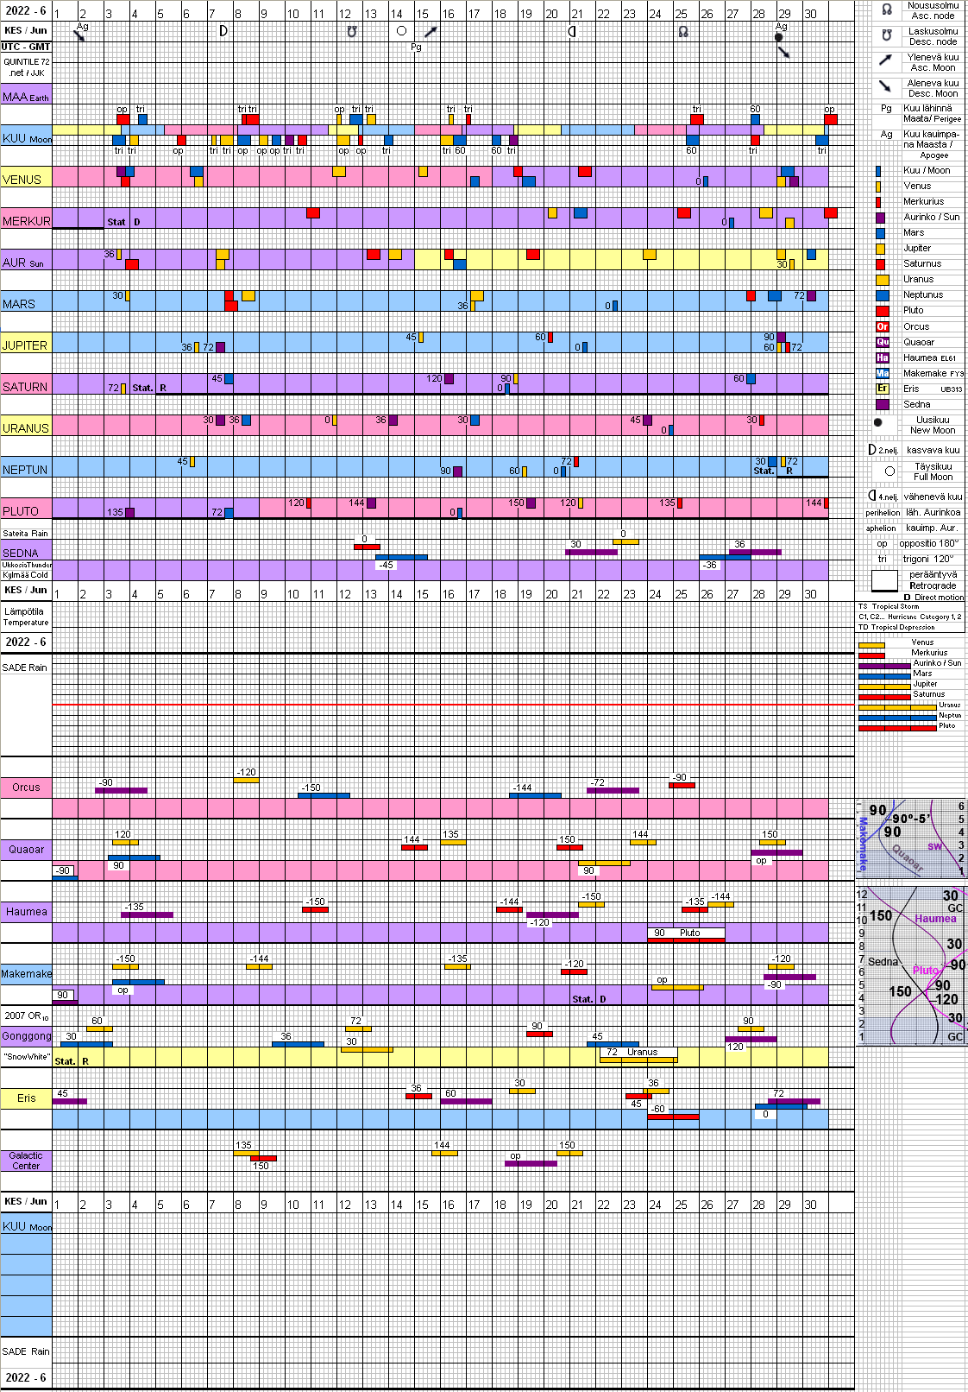Click the Eris 'Er' legend icon
Viewport: 968px width, 1392px height.
[883, 389]
